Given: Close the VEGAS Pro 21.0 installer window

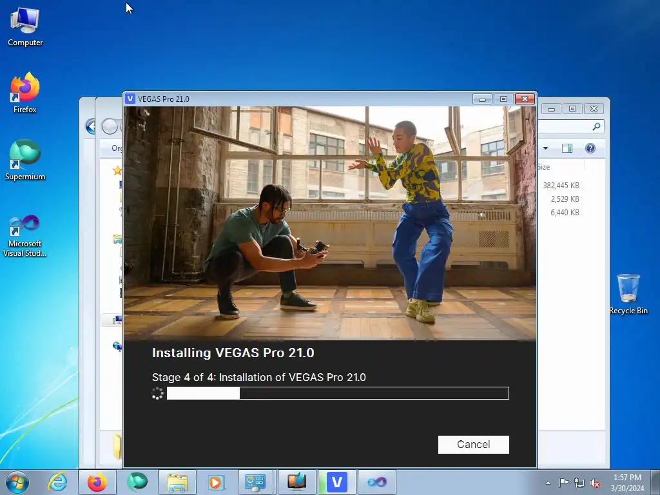Looking at the screenshot, I should click(x=525, y=99).
